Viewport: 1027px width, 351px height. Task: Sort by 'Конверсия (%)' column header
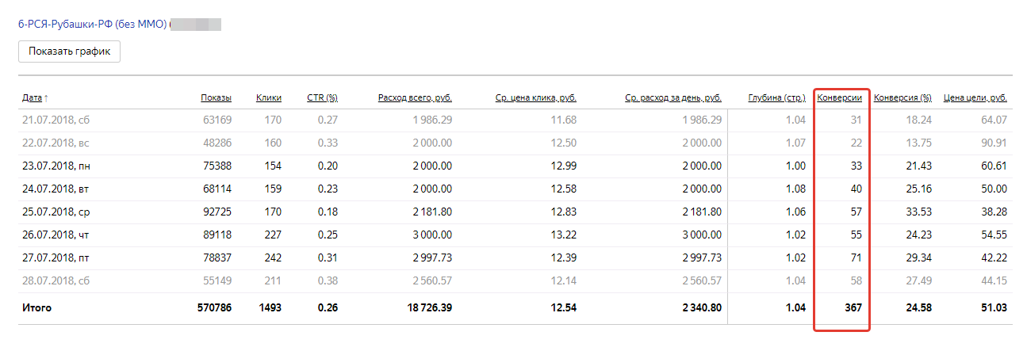(x=902, y=97)
